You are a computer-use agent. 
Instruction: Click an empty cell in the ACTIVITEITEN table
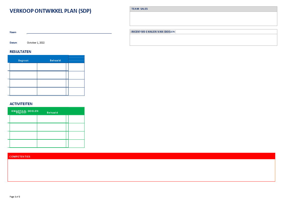point(23,119)
